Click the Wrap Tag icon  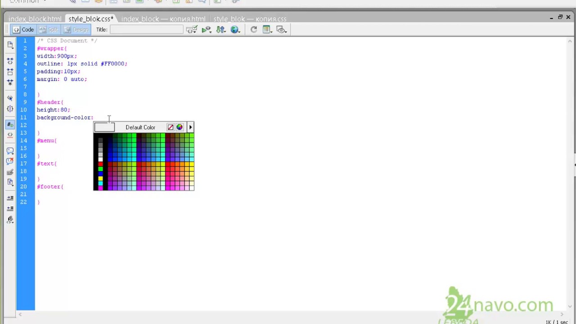pos(10,172)
